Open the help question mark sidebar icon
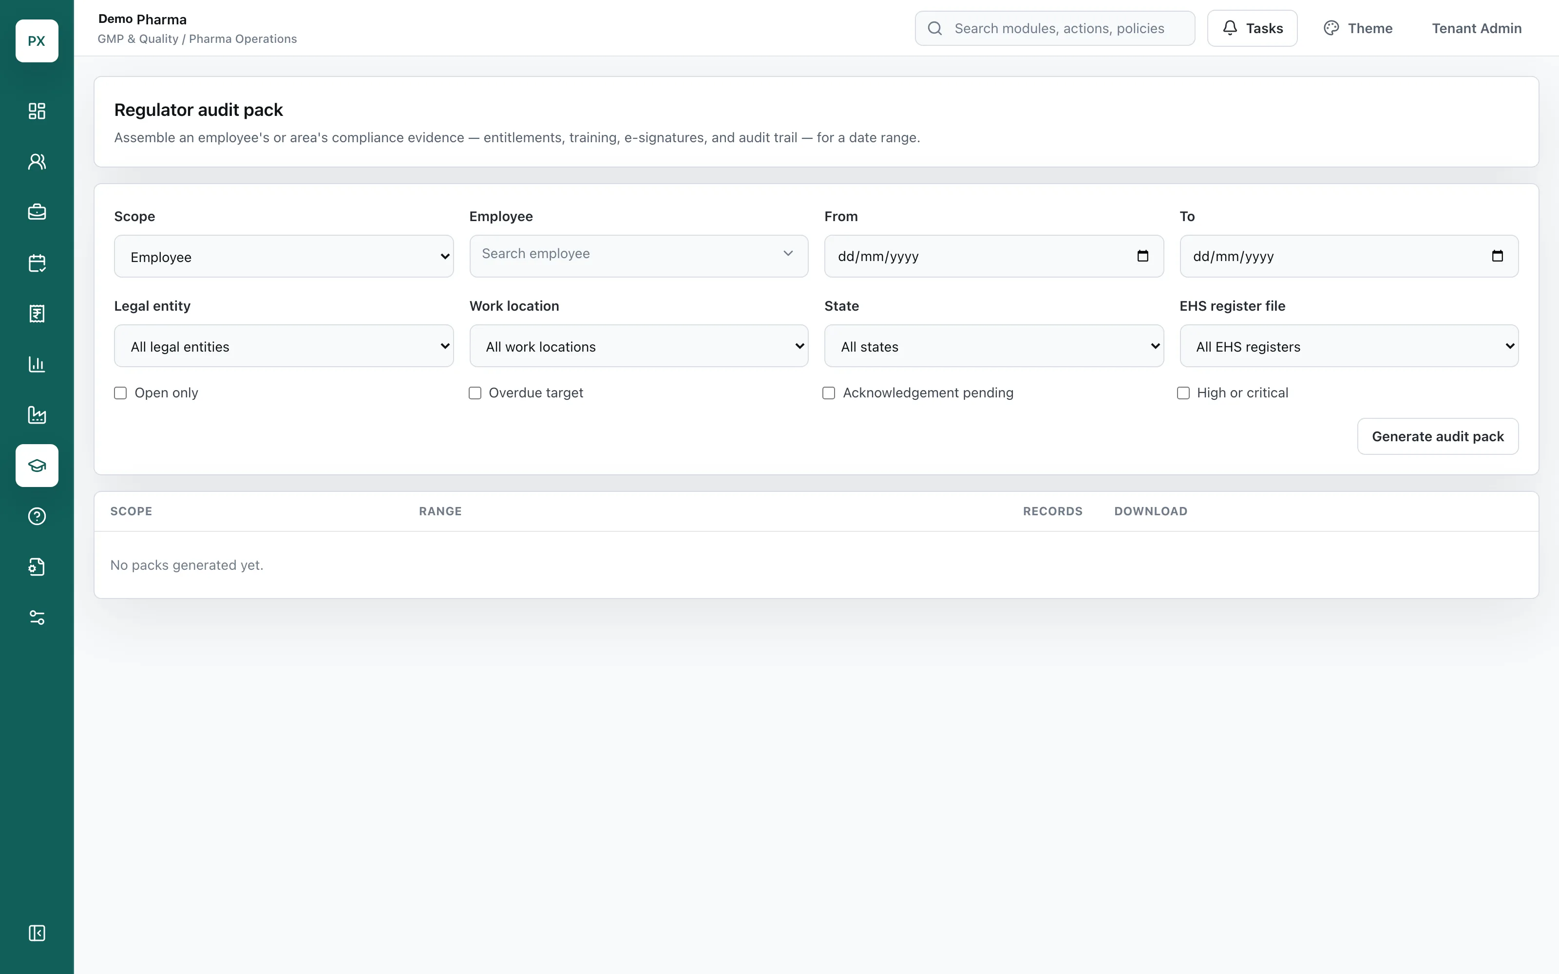 pyautogui.click(x=37, y=516)
